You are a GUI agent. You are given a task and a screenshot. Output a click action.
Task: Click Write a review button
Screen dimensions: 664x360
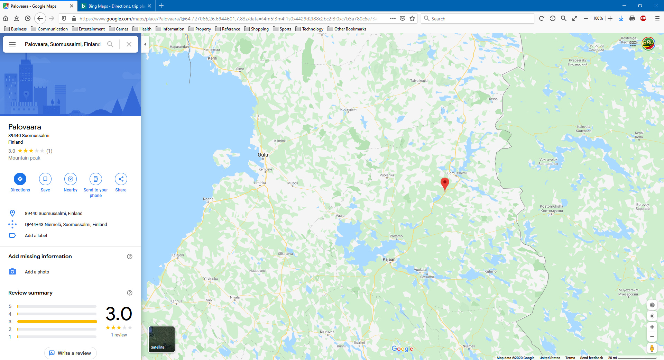pyautogui.click(x=71, y=353)
